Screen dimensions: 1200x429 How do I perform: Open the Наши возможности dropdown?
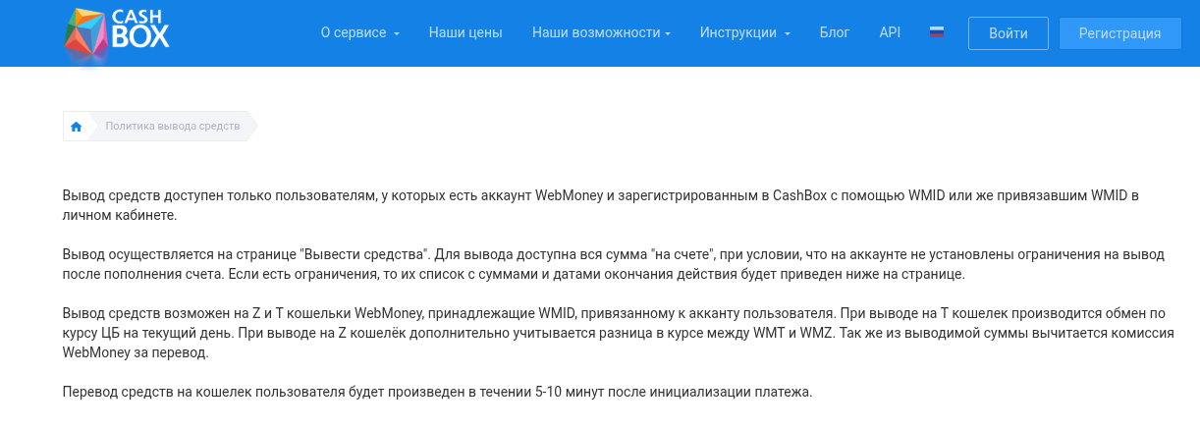click(595, 32)
